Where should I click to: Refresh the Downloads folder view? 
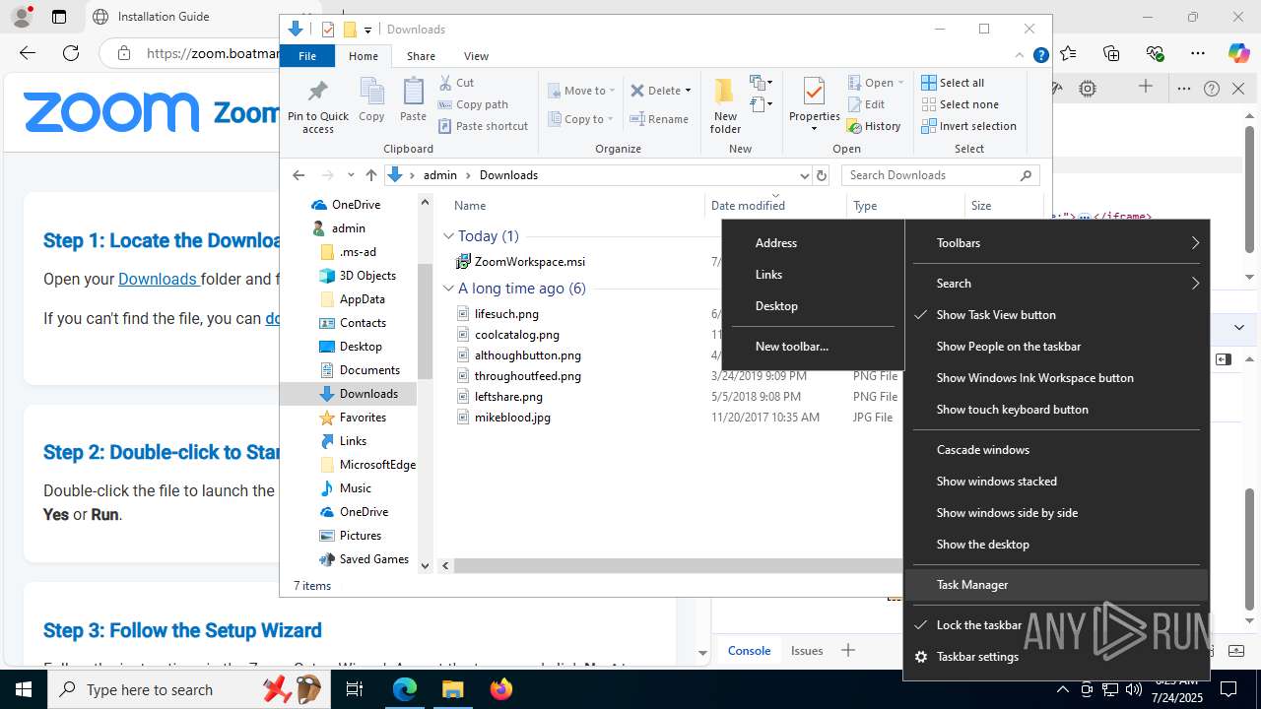(x=822, y=175)
